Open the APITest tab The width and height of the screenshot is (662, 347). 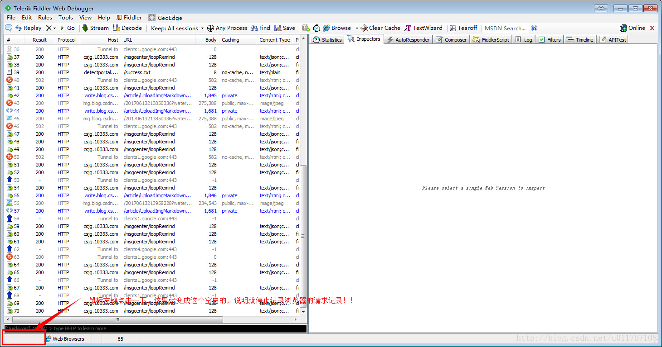tap(613, 40)
